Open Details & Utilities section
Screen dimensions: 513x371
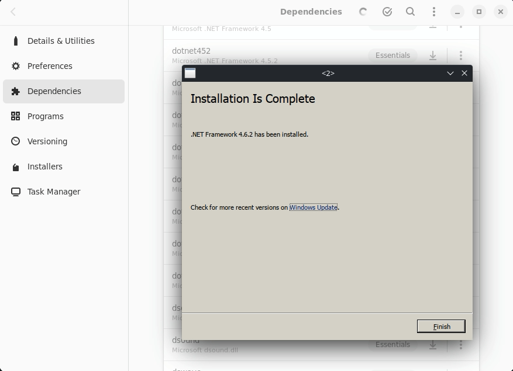click(x=64, y=41)
